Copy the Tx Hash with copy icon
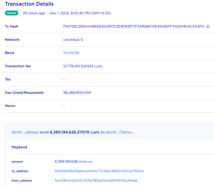 coord(208,26)
